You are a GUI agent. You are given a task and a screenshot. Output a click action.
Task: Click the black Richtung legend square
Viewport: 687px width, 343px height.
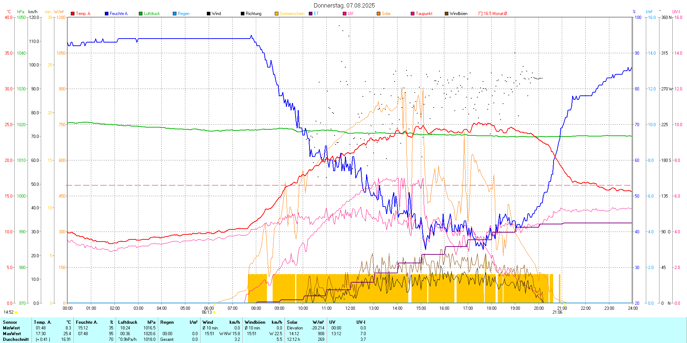coord(243,14)
